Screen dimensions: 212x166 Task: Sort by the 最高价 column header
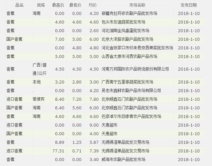[58, 5]
